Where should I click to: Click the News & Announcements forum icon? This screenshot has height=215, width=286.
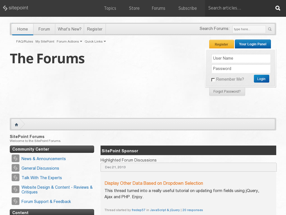[16, 158]
